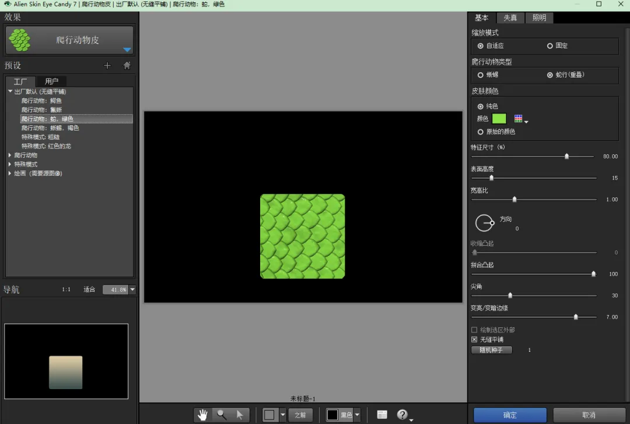Click the home icon beside 预设
Screen dimensions: 630x424
(127, 65)
